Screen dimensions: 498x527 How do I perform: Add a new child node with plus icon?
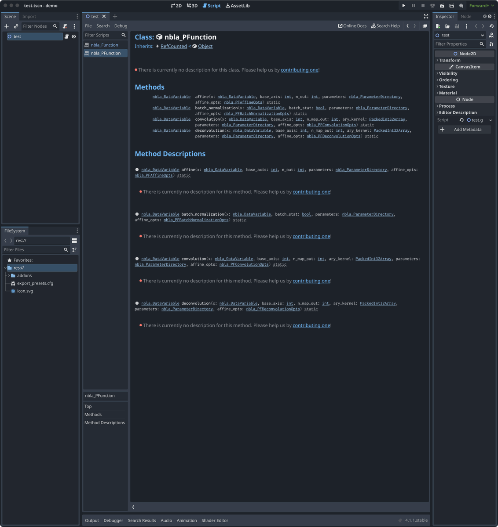(x=7, y=26)
